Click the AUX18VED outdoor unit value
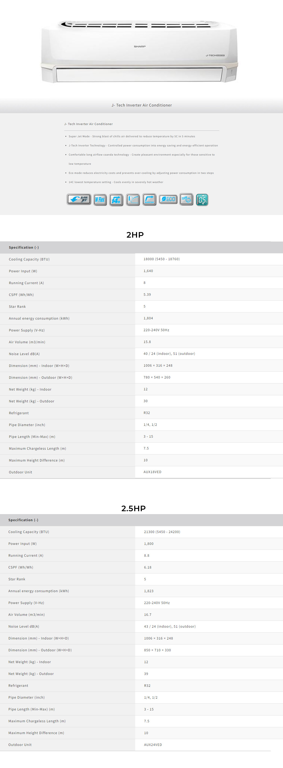The width and height of the screenshot is (283, 768). point(153,472)
